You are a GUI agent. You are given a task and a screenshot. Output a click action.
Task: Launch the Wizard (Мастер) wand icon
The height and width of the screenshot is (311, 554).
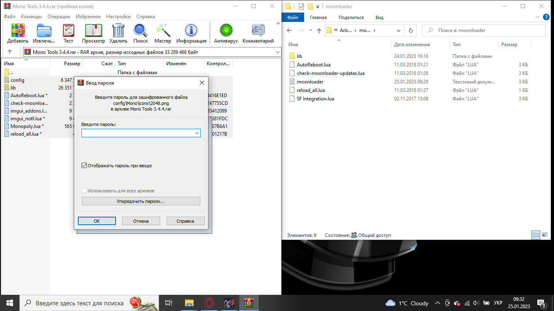(x=163, y=31)
